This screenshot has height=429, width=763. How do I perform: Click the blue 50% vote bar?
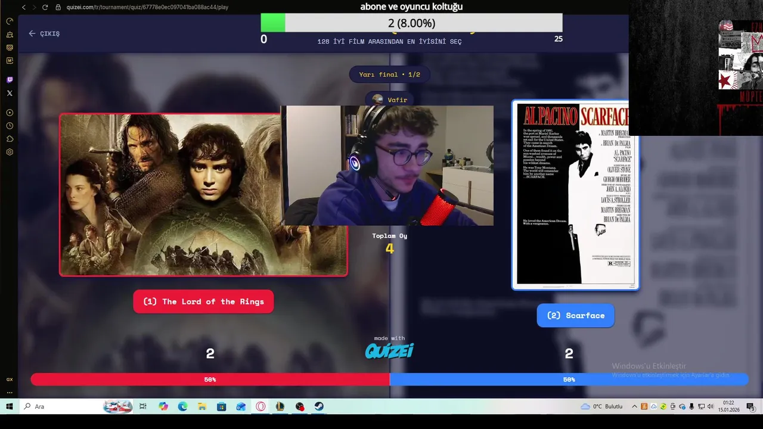coord(569,380)
